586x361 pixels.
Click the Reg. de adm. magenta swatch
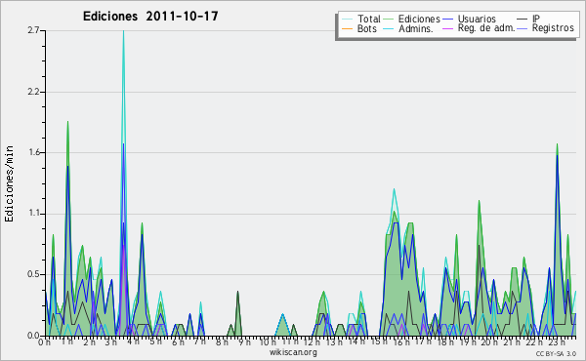447,28
